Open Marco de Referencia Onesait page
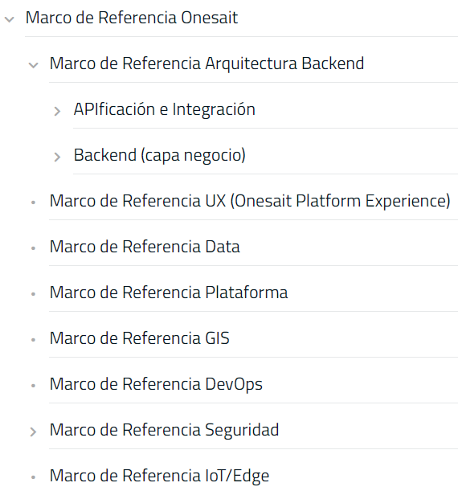Viewport: 458px width, 491px height. click(x=132, y=18)
